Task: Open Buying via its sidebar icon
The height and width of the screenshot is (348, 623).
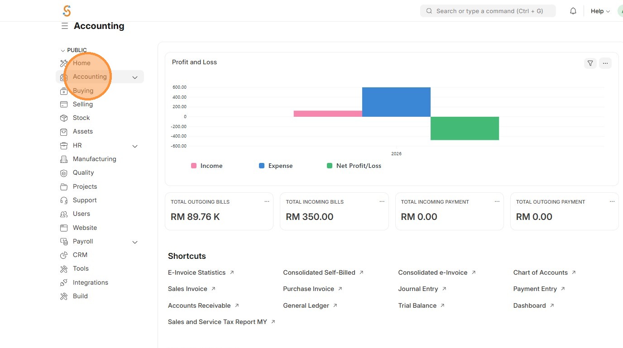Action: (x=64, y=91)
